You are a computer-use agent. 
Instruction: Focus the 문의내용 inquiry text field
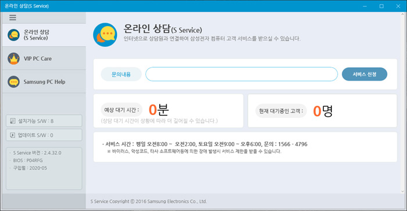[x=241, y=74]
